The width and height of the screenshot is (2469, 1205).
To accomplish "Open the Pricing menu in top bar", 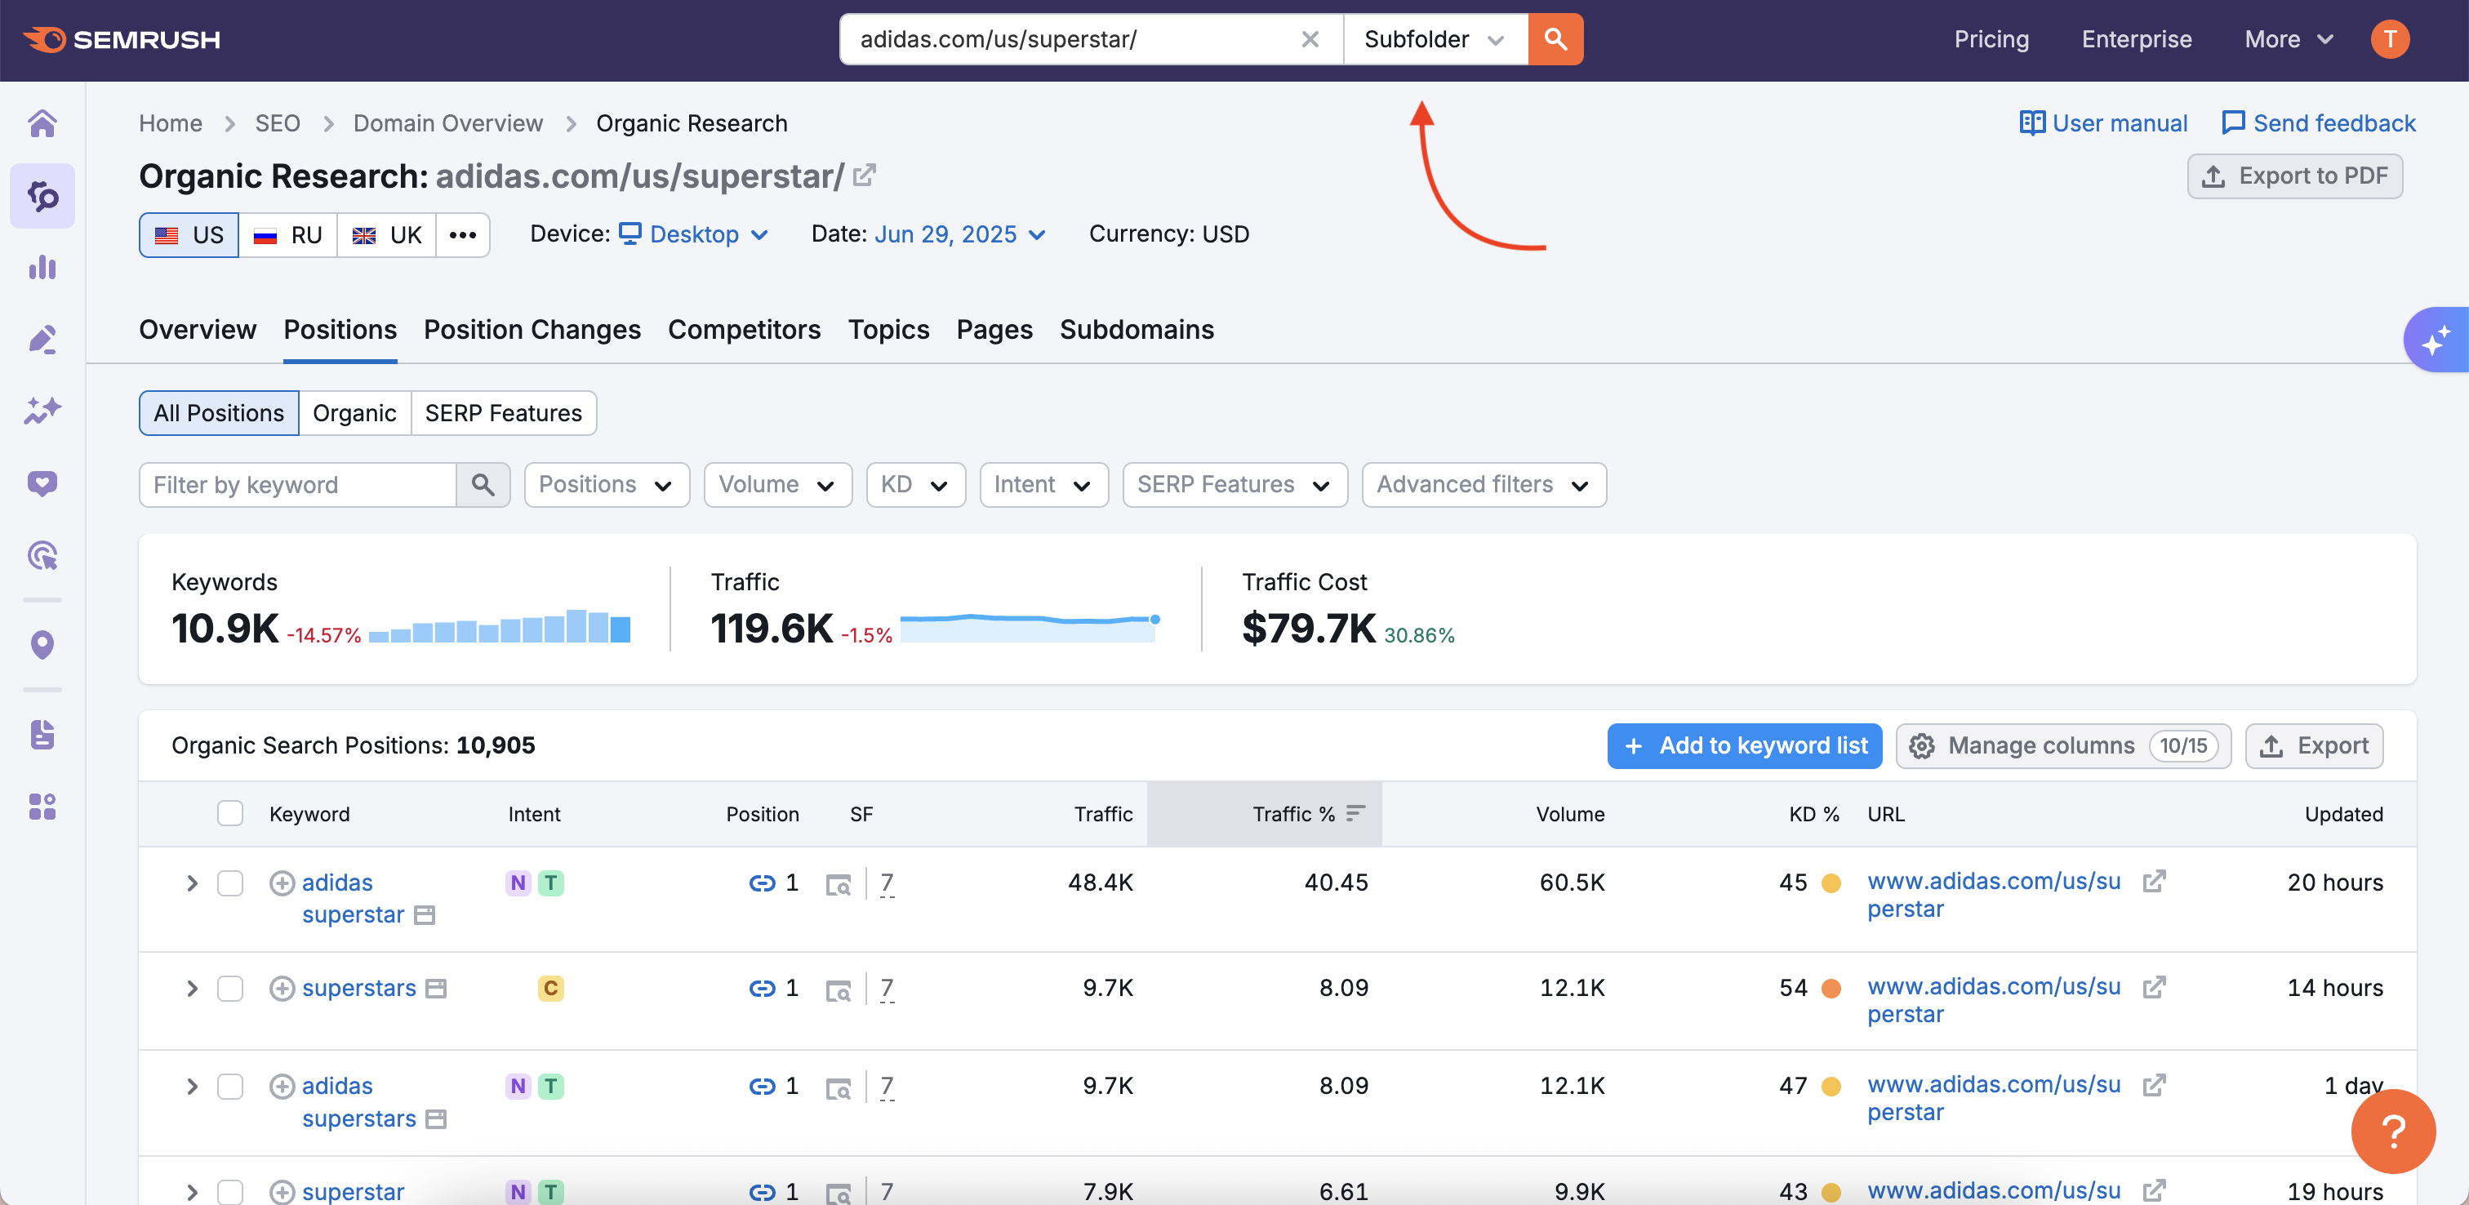I will 1991,39.
